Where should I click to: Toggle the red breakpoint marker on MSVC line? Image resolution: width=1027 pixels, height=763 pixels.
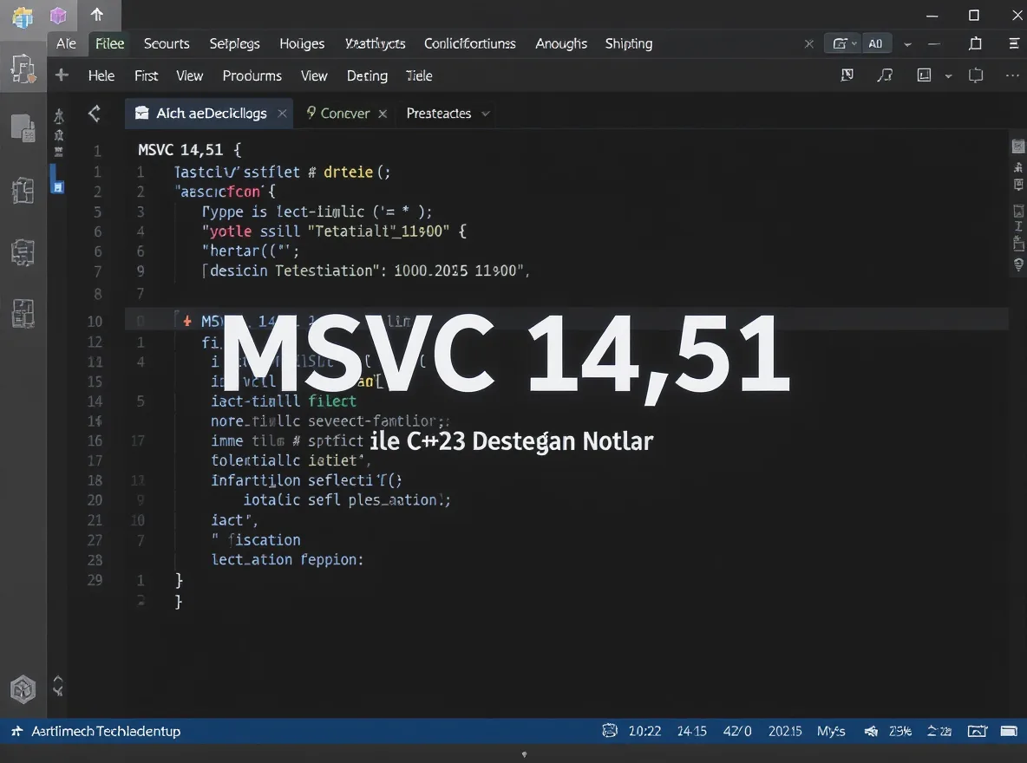coord(186,321)
